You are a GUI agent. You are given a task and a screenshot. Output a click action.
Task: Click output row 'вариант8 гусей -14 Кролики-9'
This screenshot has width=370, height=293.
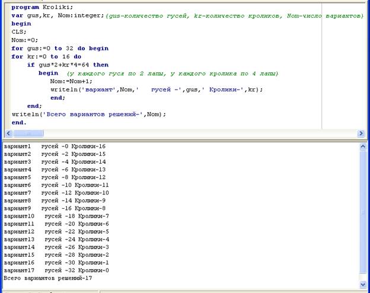pos(55,200)
